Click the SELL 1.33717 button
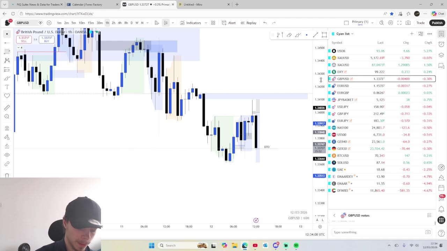 24,39
